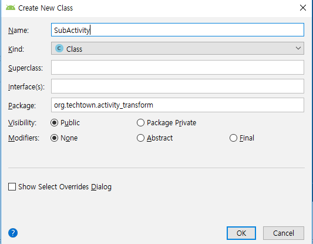Expand the Kind dropdown arrow
This screenshot has width=313, height=244.
(x=298, y=48)
